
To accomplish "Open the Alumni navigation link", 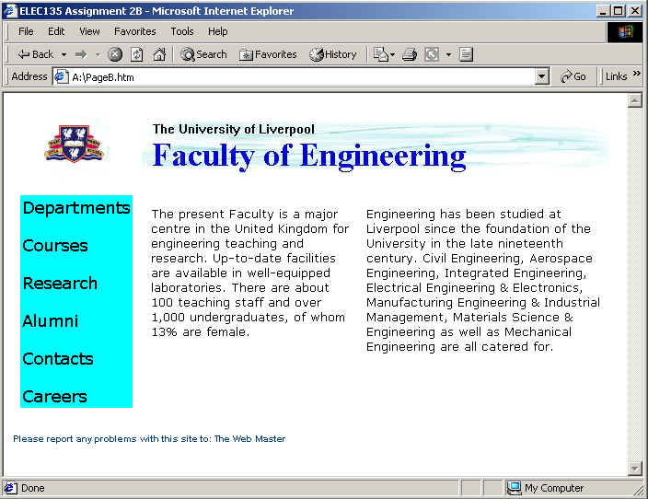I will [x=51, y=320].
